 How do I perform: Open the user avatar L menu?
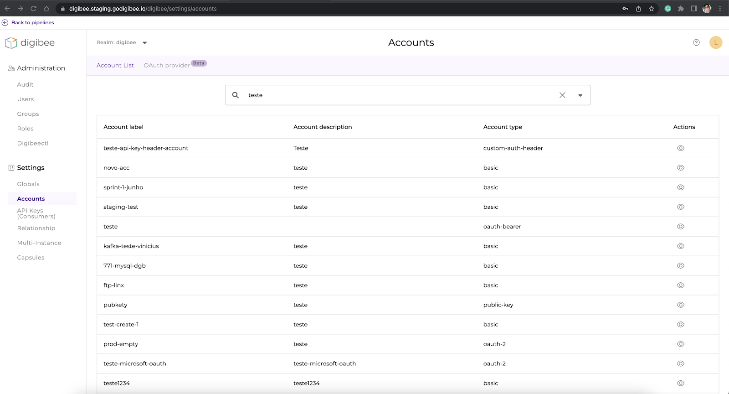pos(715,42)
